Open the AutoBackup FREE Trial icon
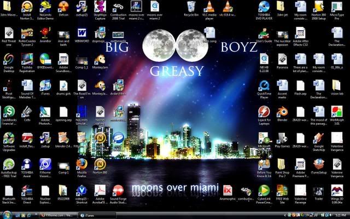Viewport: 350px width, 219px height. [x=9, y=168]
